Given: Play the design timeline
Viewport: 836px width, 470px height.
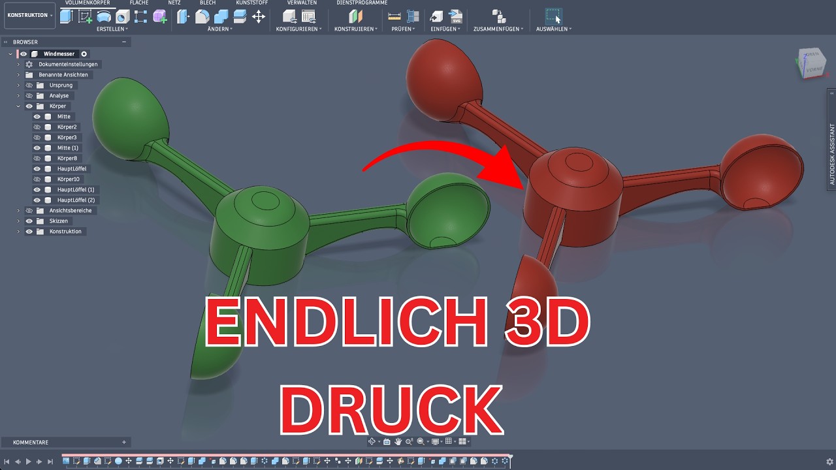Looking at the screenshot, I should tap(28, 462).
